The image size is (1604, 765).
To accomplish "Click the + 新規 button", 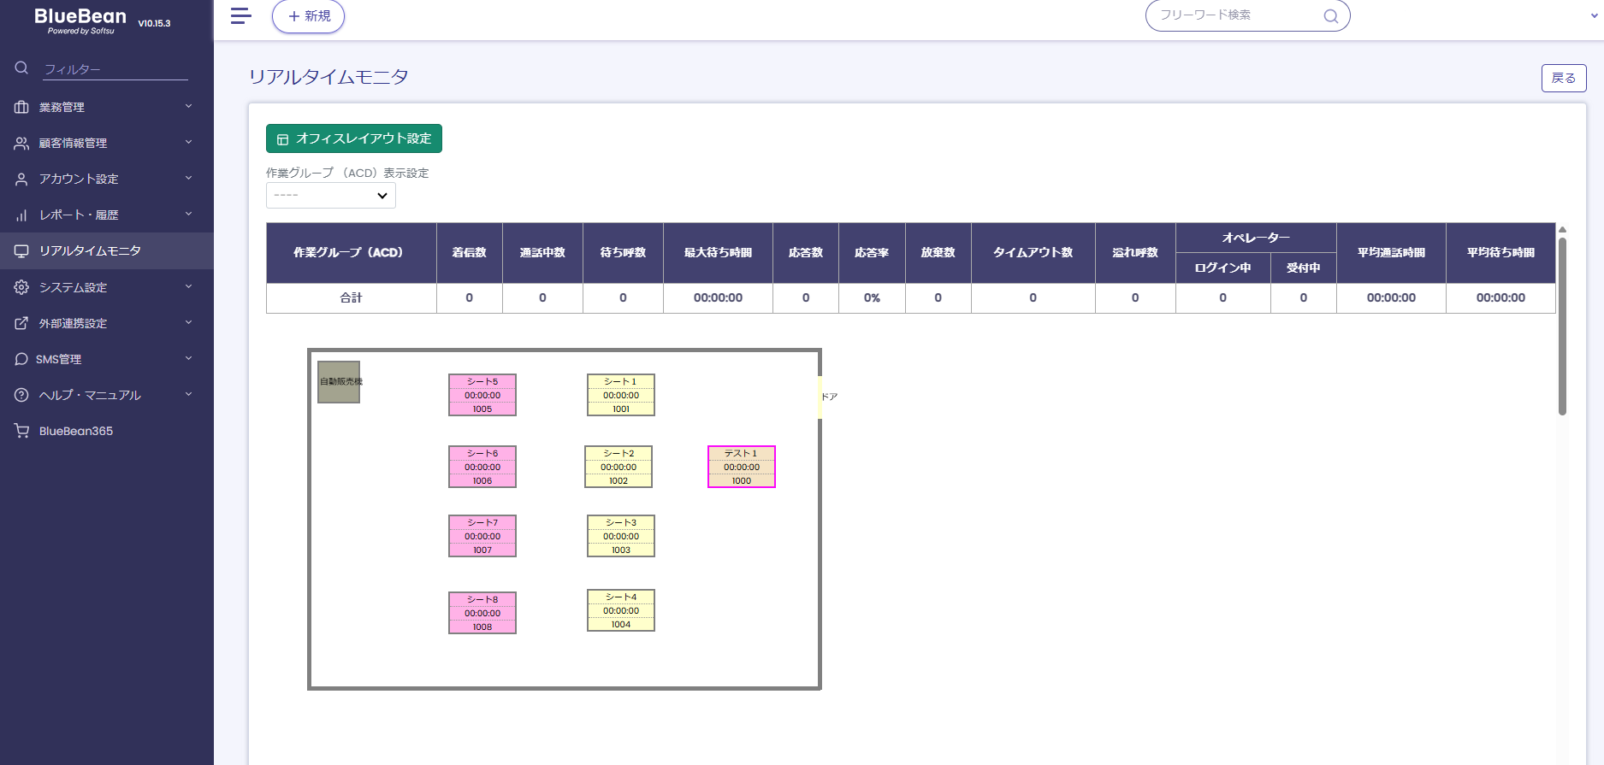I will 308,16.
